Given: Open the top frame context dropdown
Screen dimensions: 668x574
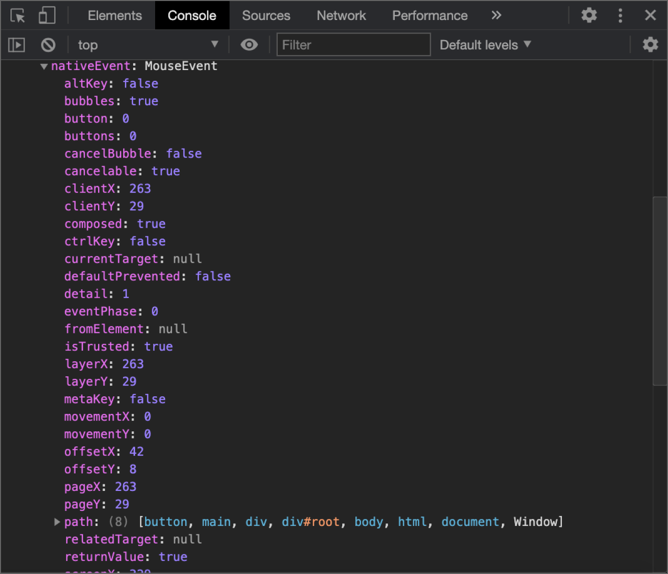Looking at the screenshot, I should tap(148, 45).
